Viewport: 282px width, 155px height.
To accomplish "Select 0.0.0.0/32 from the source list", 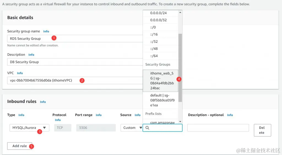I will click(x=161, y=20).
